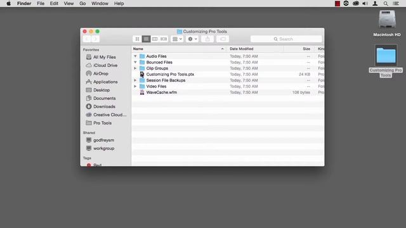406x228 pixels.
Task: Click the red square menu bar icon
Action: [x=337, y=4]
